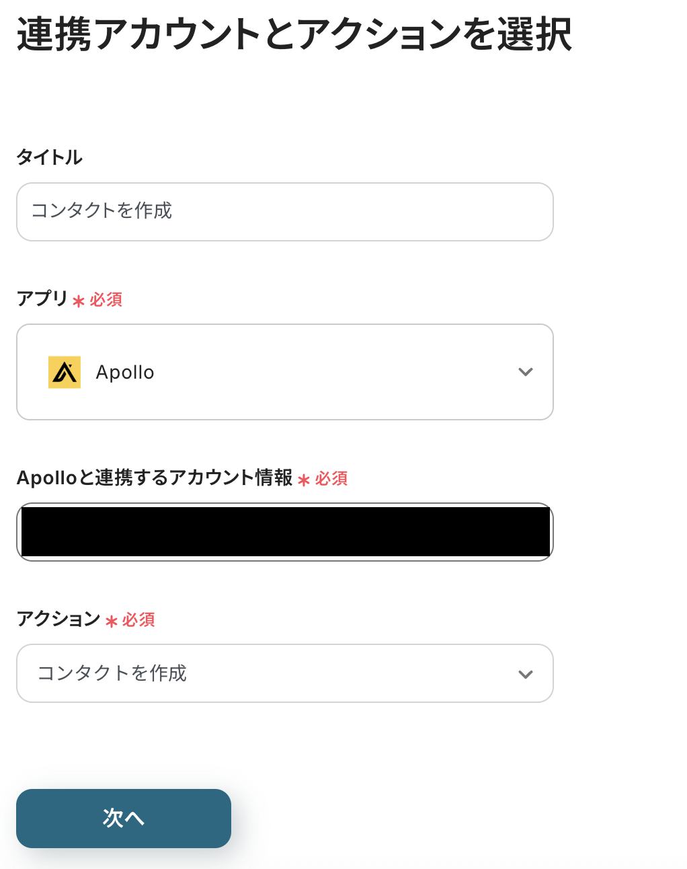
Task: Click the 必須 tag beside アプリ
Action: pos(106,300)
